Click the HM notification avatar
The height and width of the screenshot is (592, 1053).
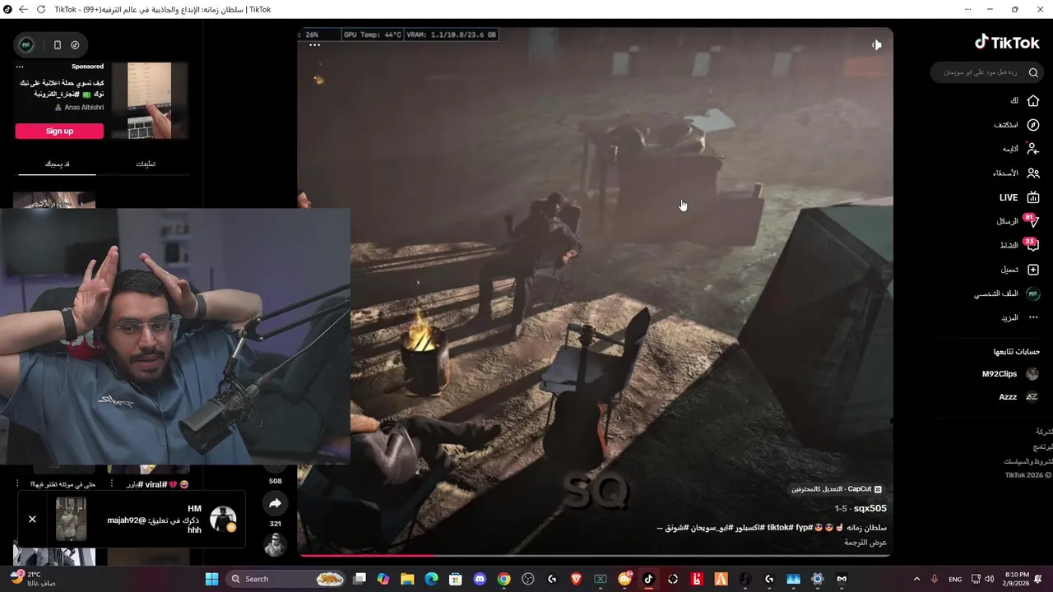(x=223, y=519)
